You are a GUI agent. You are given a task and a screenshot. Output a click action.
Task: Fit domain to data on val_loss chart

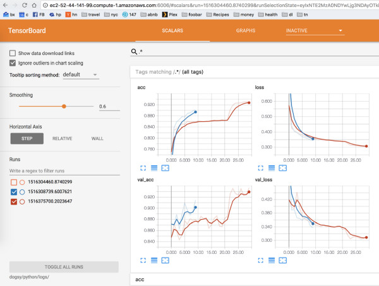[x=282, y=259]
